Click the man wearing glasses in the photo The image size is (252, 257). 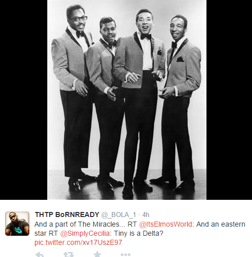pyautogui.click(x=73, y=98)
